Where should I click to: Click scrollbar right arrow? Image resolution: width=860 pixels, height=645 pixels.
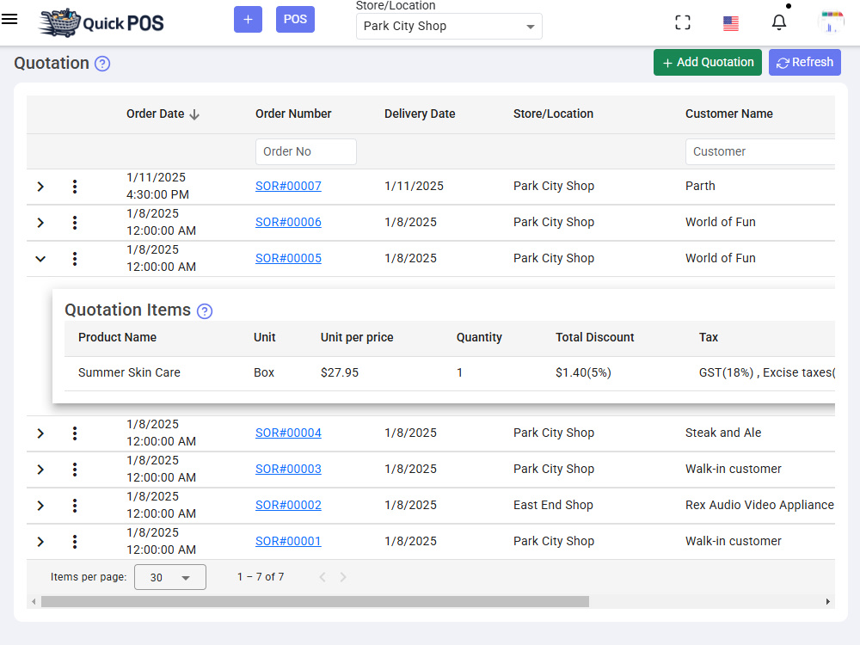click(x=828, y=602)
